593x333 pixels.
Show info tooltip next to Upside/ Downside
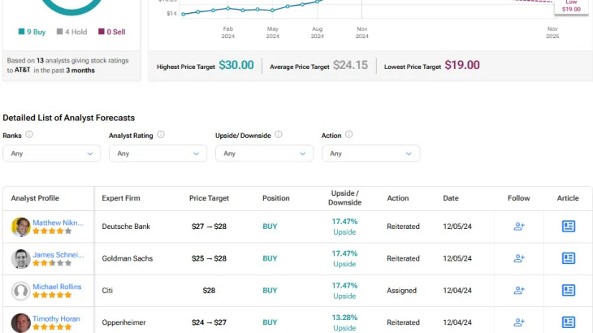tap(279, 135)
